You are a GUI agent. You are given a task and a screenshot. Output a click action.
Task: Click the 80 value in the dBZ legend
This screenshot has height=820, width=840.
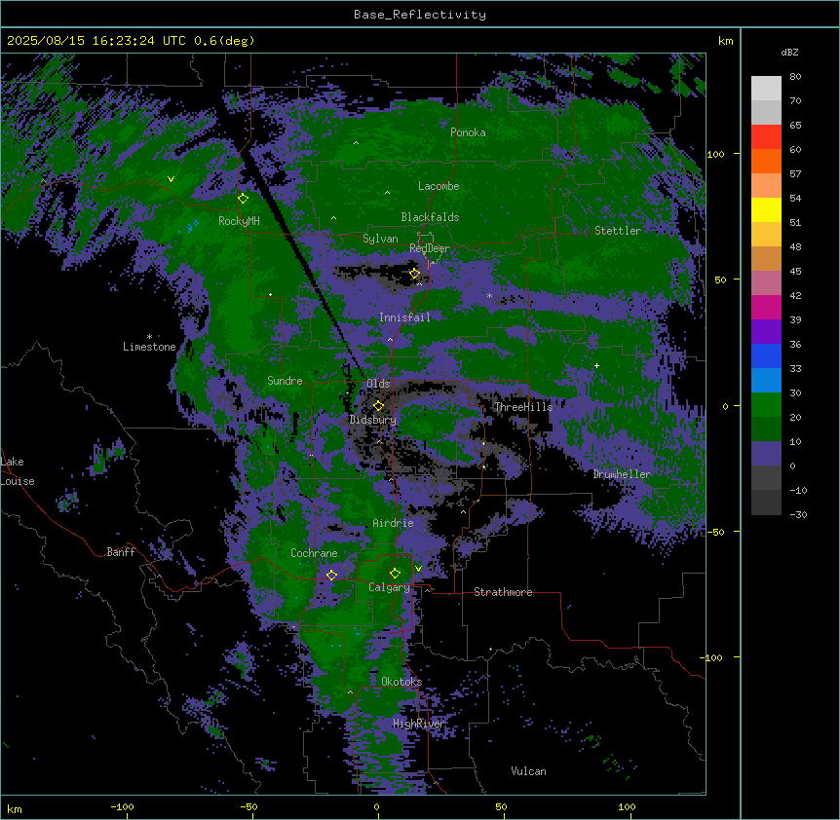795,77
